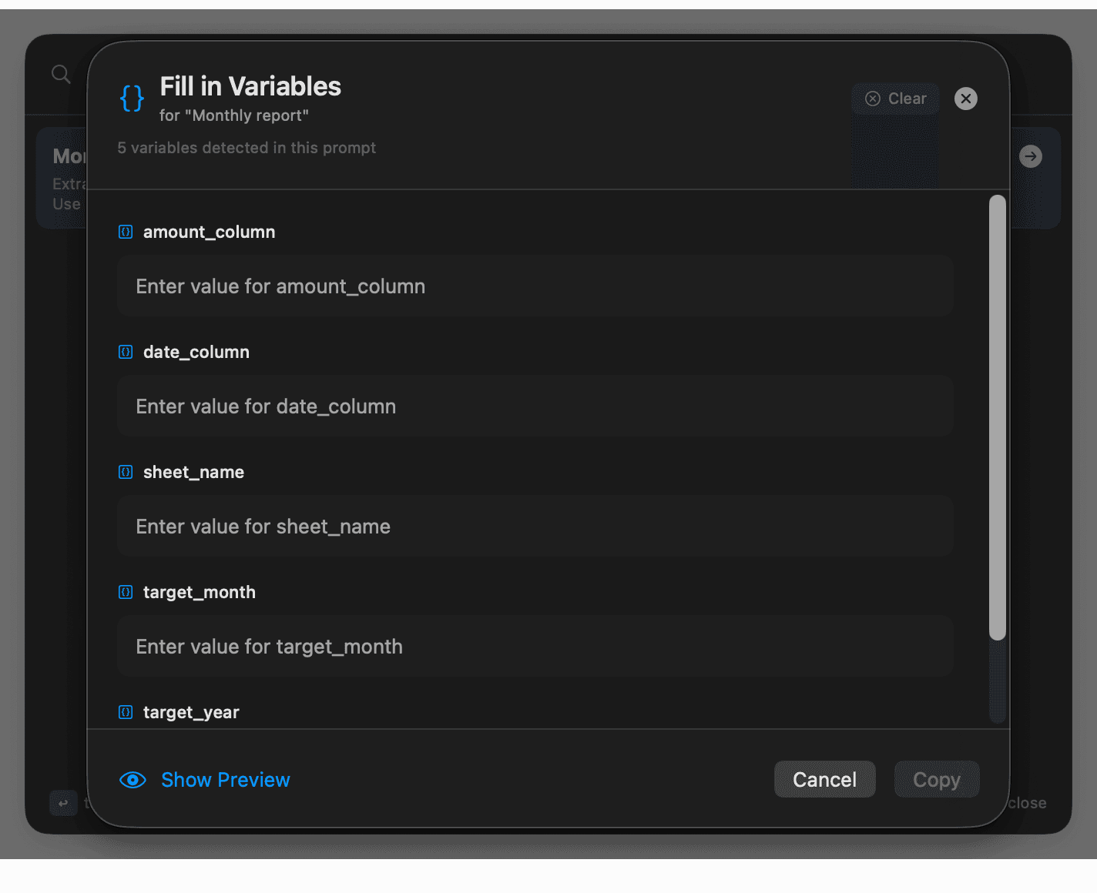Click the Show Preview link
1097x893 pixels.
(x=225, y=780)
